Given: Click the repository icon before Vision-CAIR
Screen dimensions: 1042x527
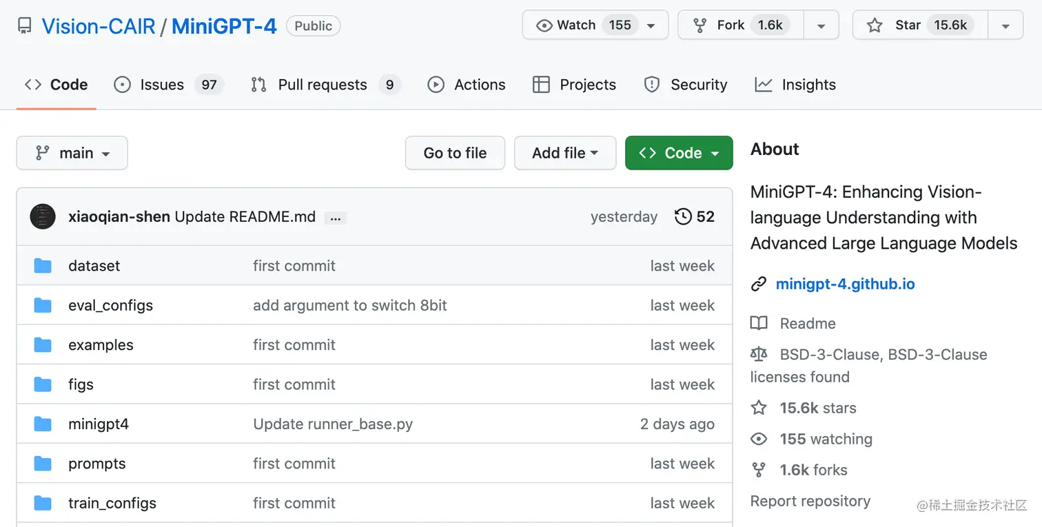Looking at the screenshot, I should (x=25, y=26).
